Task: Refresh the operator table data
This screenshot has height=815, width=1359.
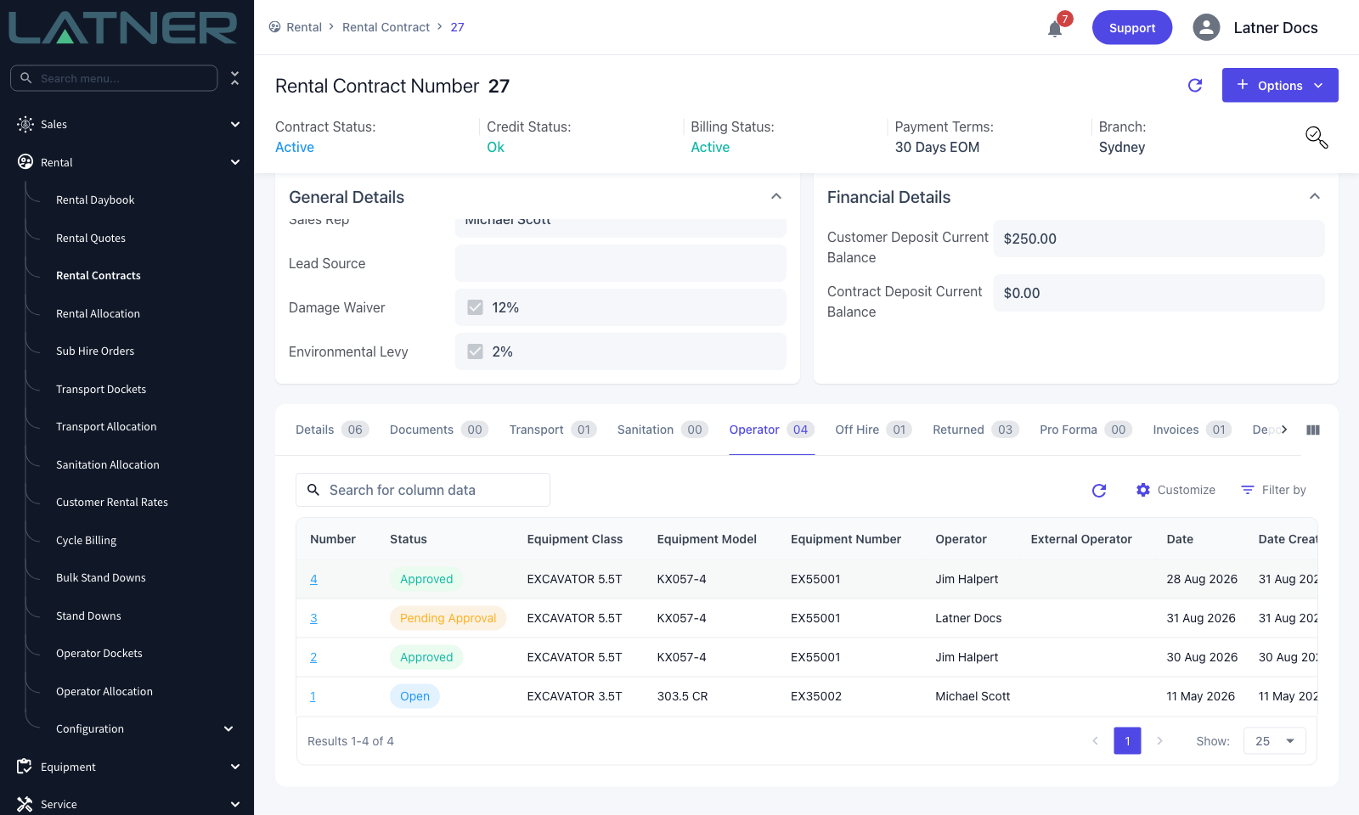Action: [x=1099, y=490]
